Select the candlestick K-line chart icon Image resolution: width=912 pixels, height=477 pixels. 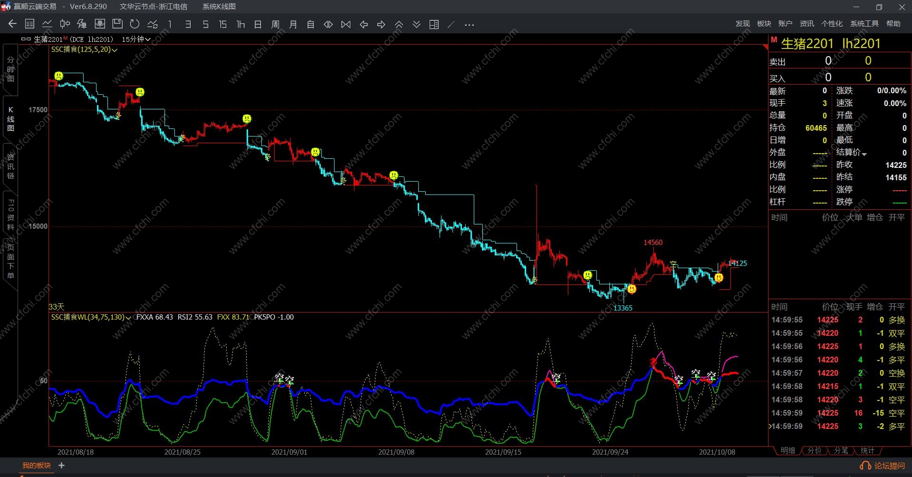click(x=65, y=24)
